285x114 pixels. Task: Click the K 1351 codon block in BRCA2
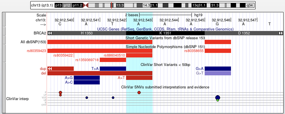(x=165, y=33)
